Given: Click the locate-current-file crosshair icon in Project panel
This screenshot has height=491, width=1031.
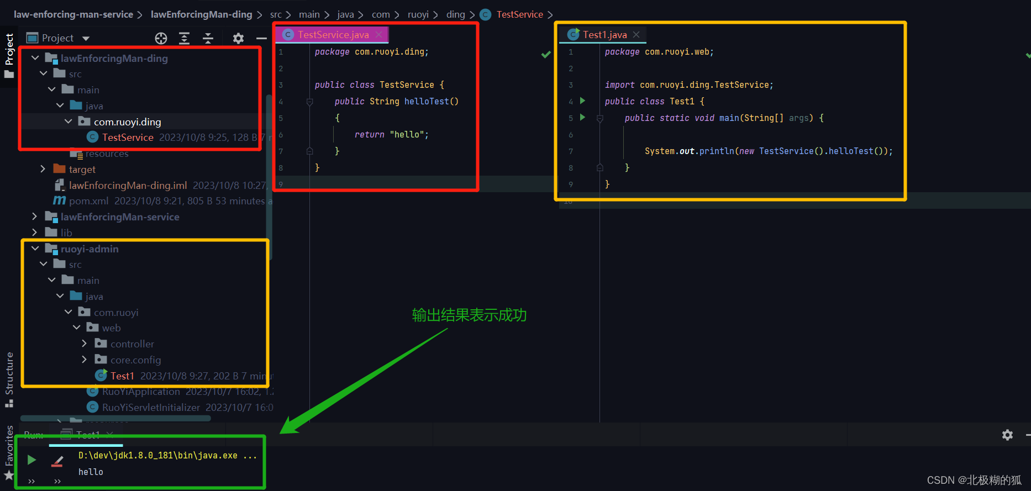Looking at the screenshot, I should (x=161, y=38).
